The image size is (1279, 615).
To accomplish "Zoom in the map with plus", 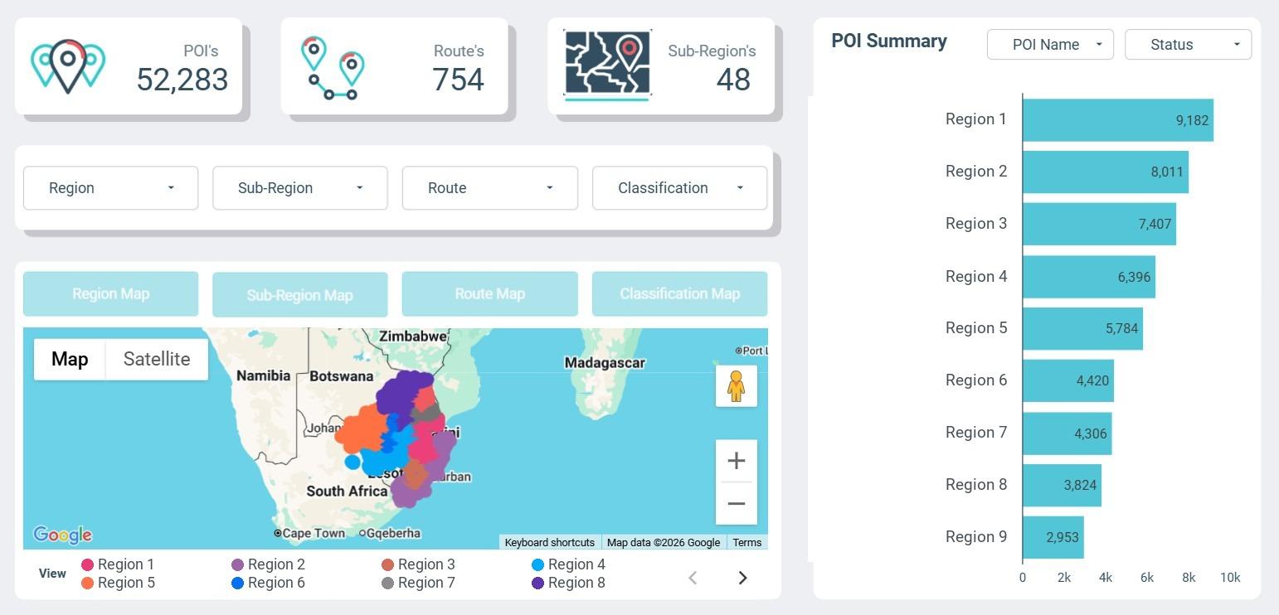I will coord(736,461).
